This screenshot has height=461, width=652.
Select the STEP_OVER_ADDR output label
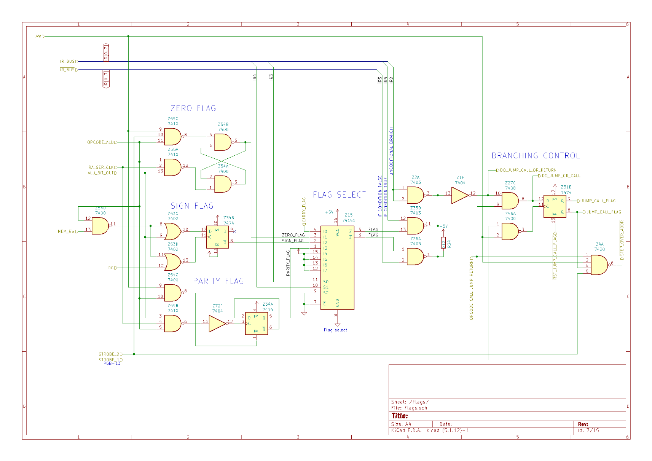(622, 238)
